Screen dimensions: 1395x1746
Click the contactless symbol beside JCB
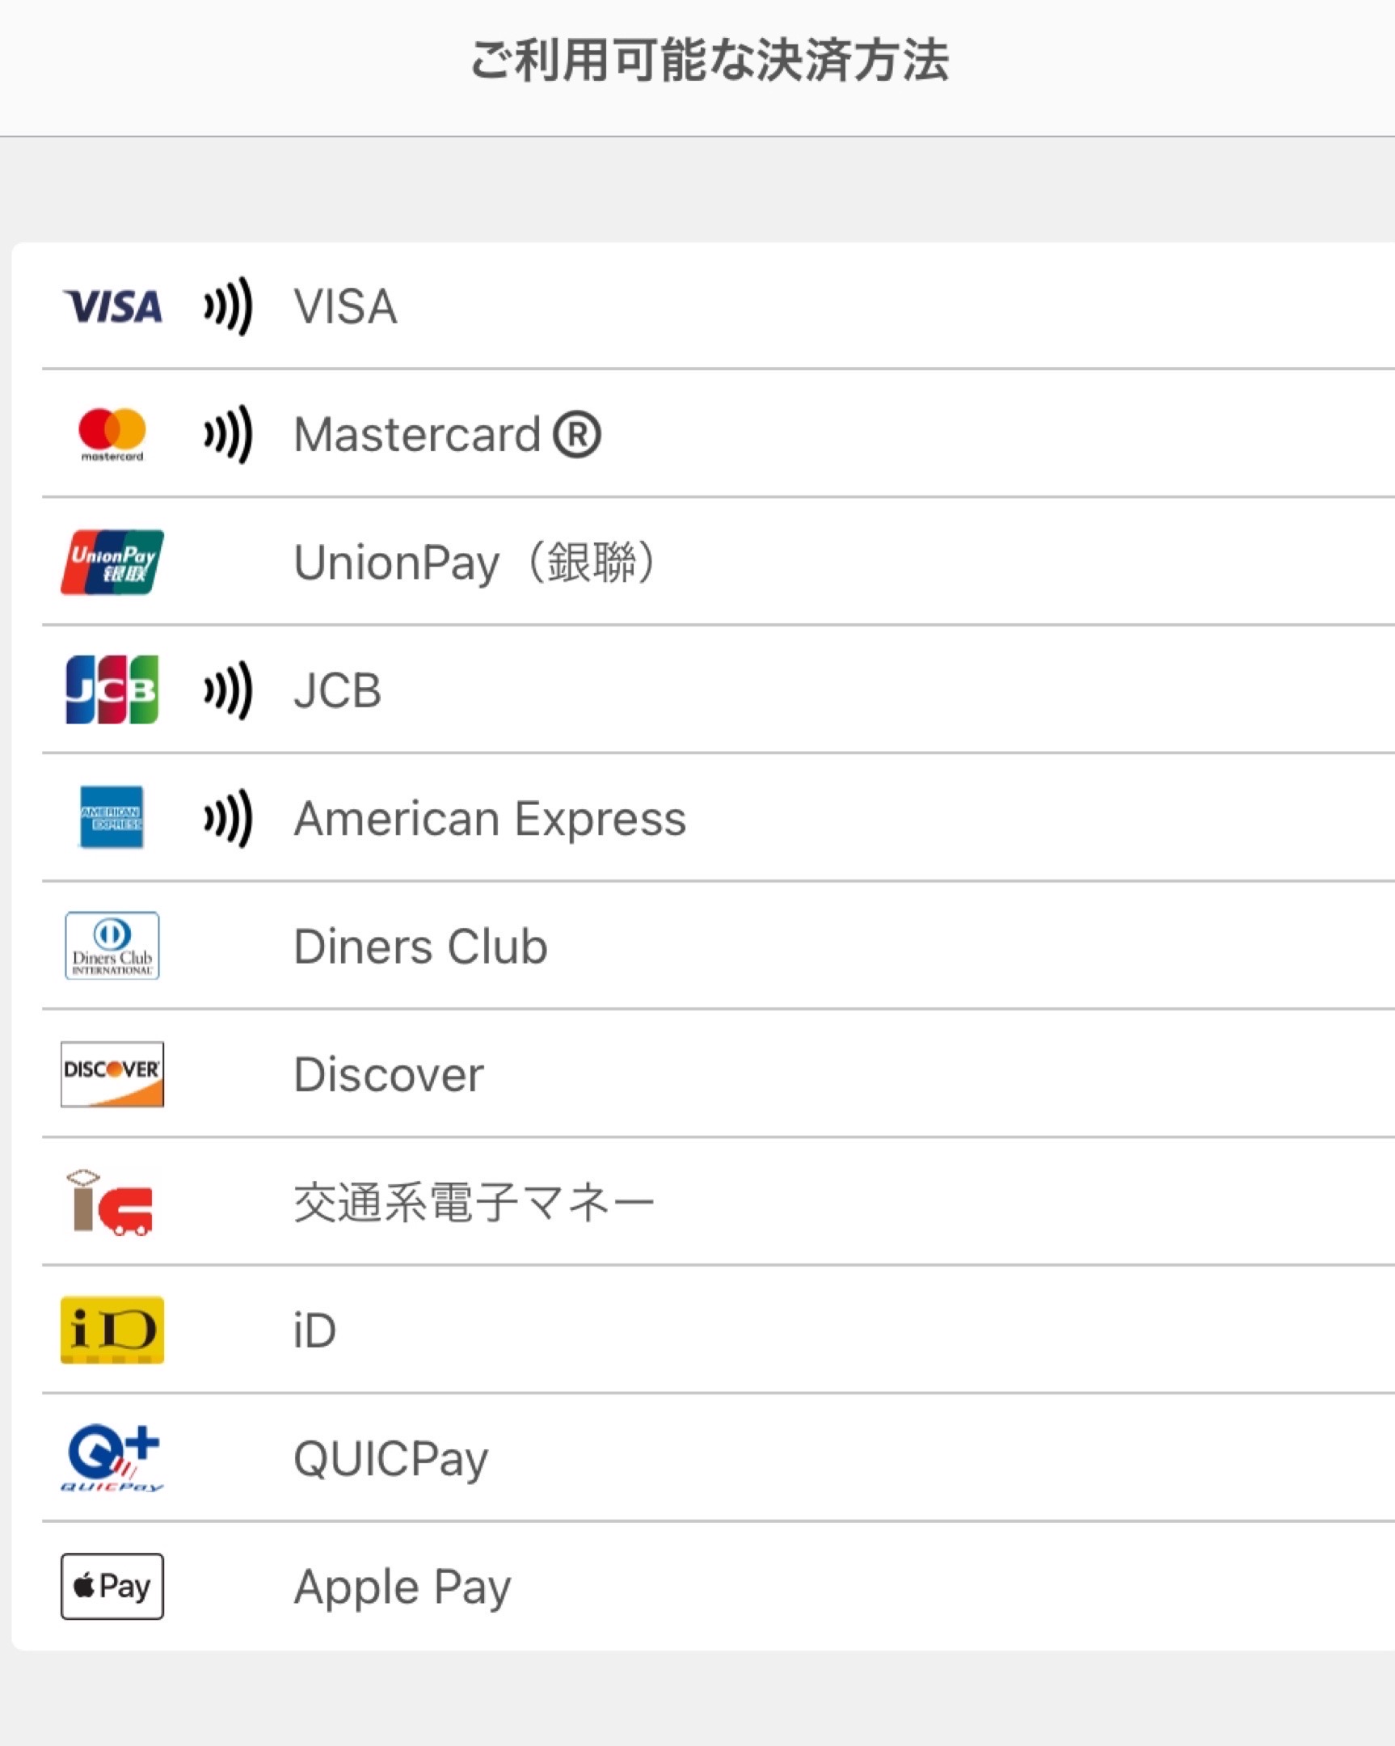point(228,691)
